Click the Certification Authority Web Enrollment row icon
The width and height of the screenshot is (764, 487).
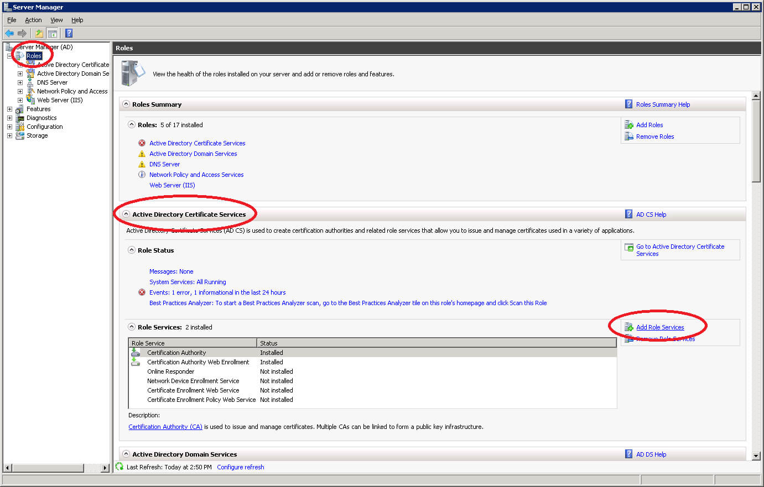136,362
